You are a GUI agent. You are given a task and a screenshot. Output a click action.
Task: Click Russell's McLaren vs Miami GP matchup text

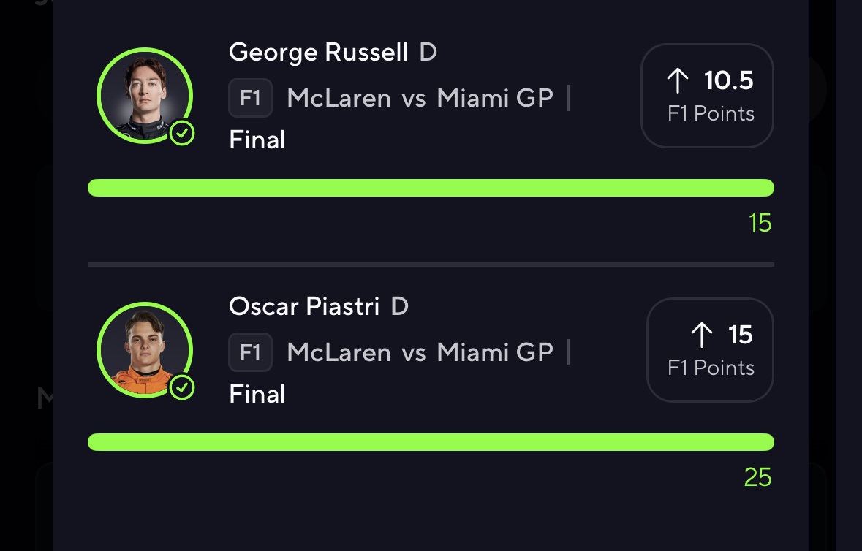pos(420,99)
